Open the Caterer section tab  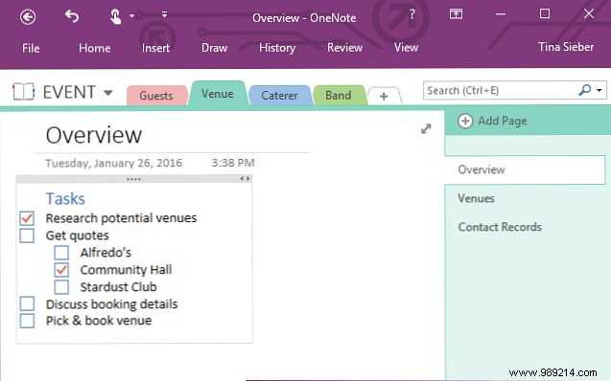(279, 96)
